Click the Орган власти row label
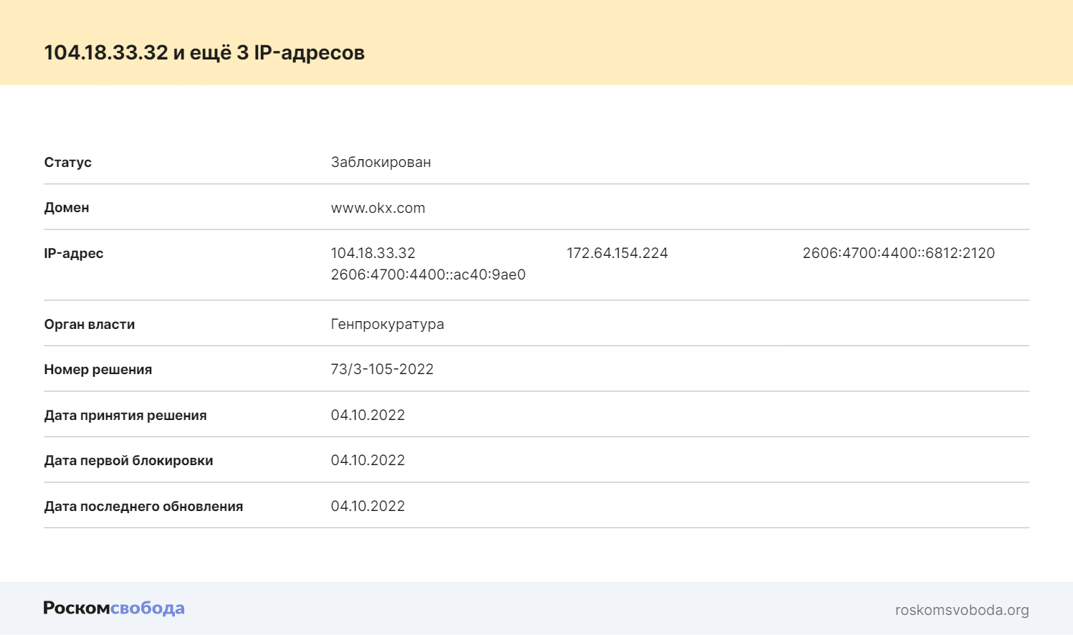Viewport: 1073px width, 635px height. pyautogui.click(x=90, y=324)
